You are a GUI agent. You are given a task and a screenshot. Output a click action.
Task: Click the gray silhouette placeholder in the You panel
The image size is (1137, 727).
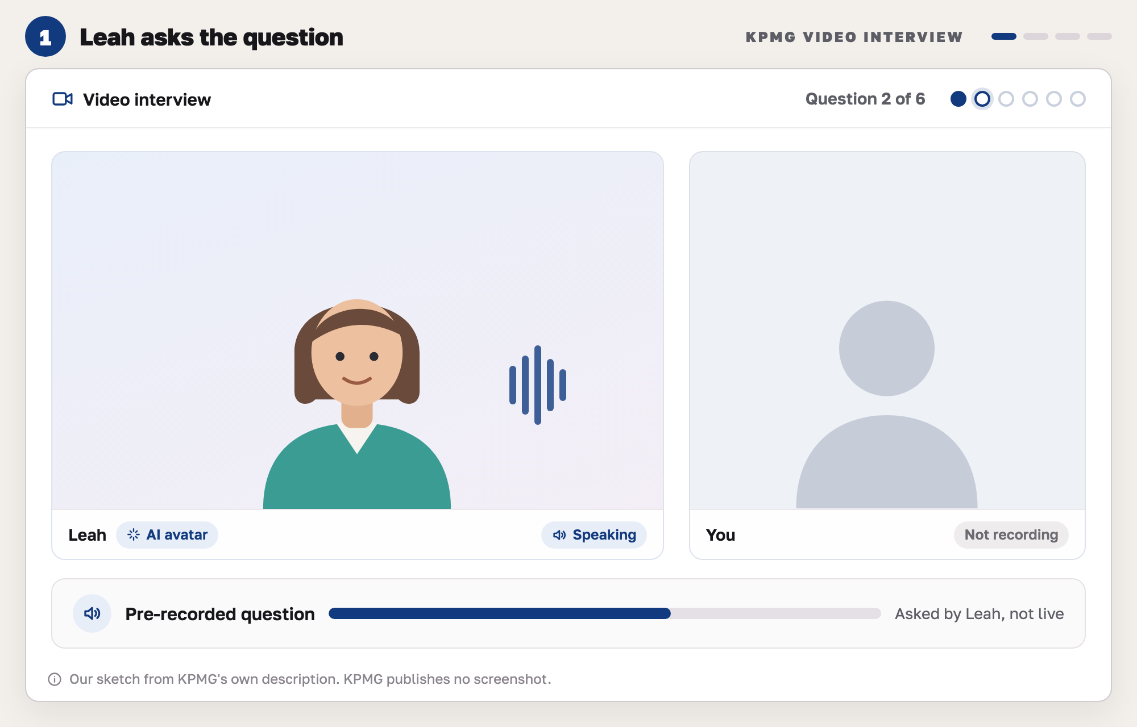[x=887, y=404]
